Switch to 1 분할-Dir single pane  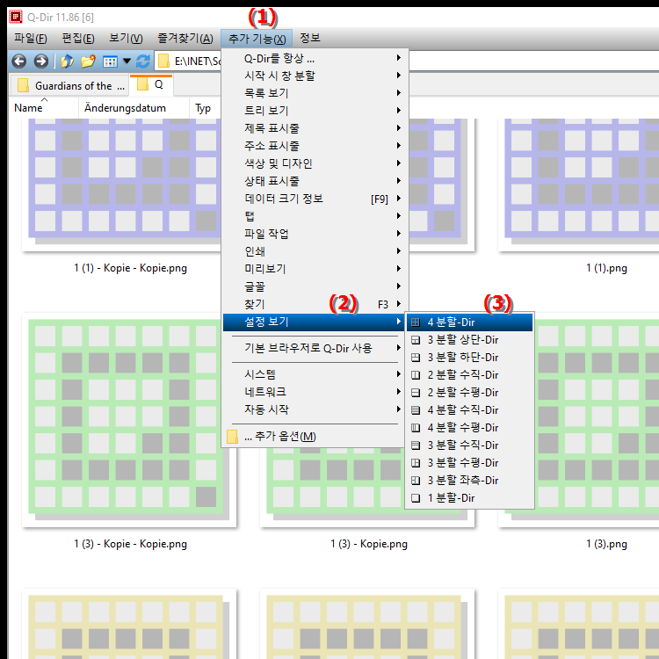[469, 498]
